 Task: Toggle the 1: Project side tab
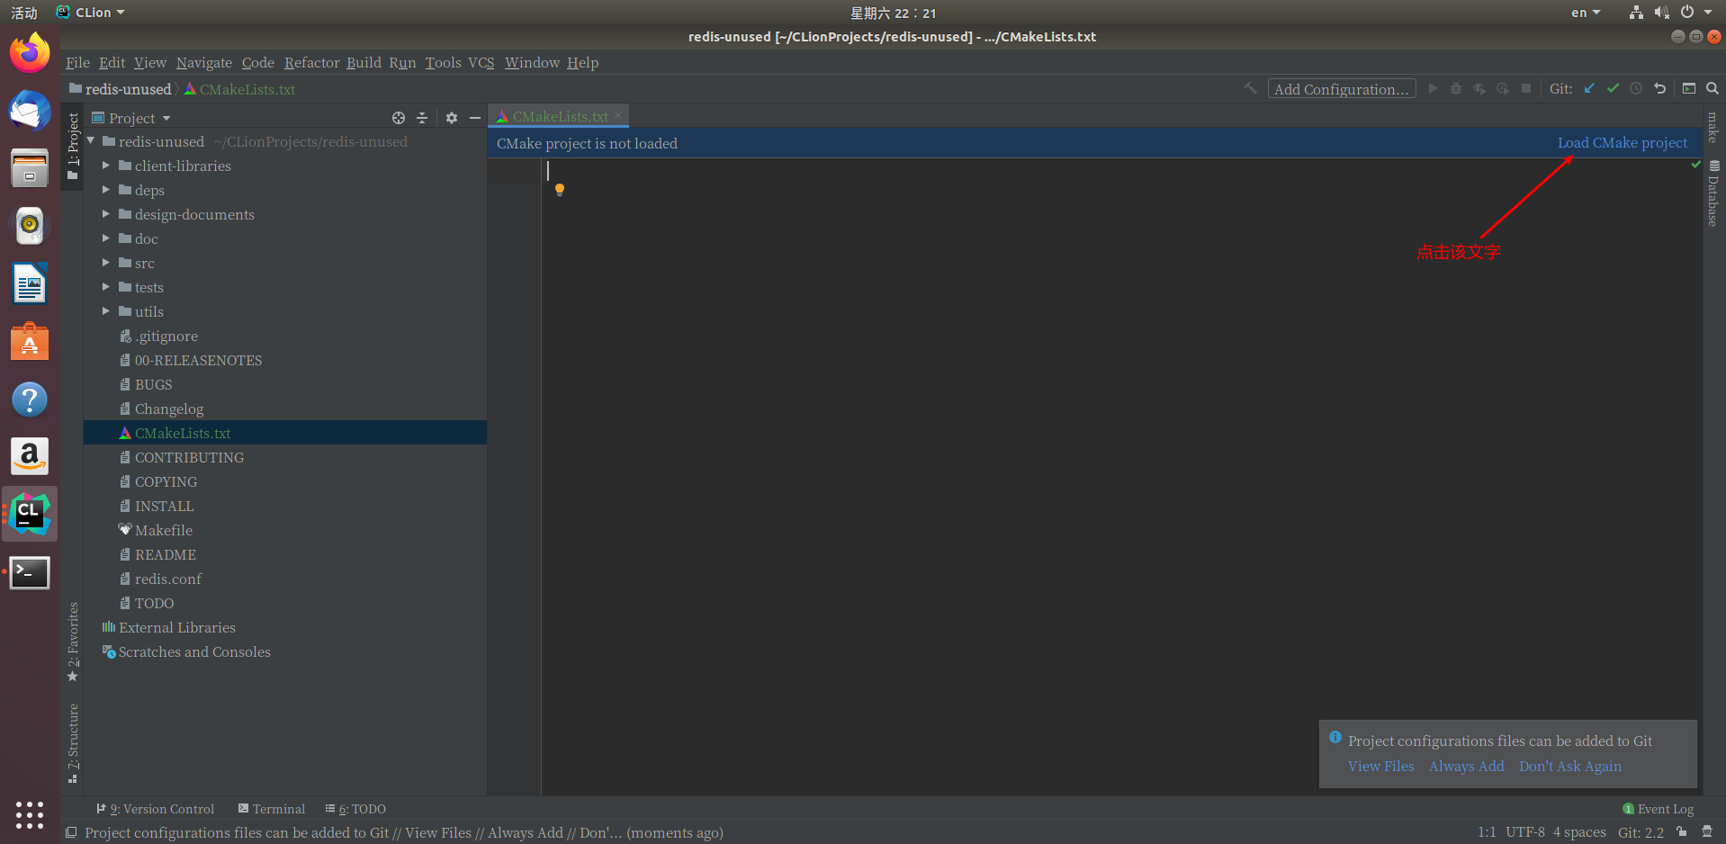pyautogui.click(x=73, y=146)
